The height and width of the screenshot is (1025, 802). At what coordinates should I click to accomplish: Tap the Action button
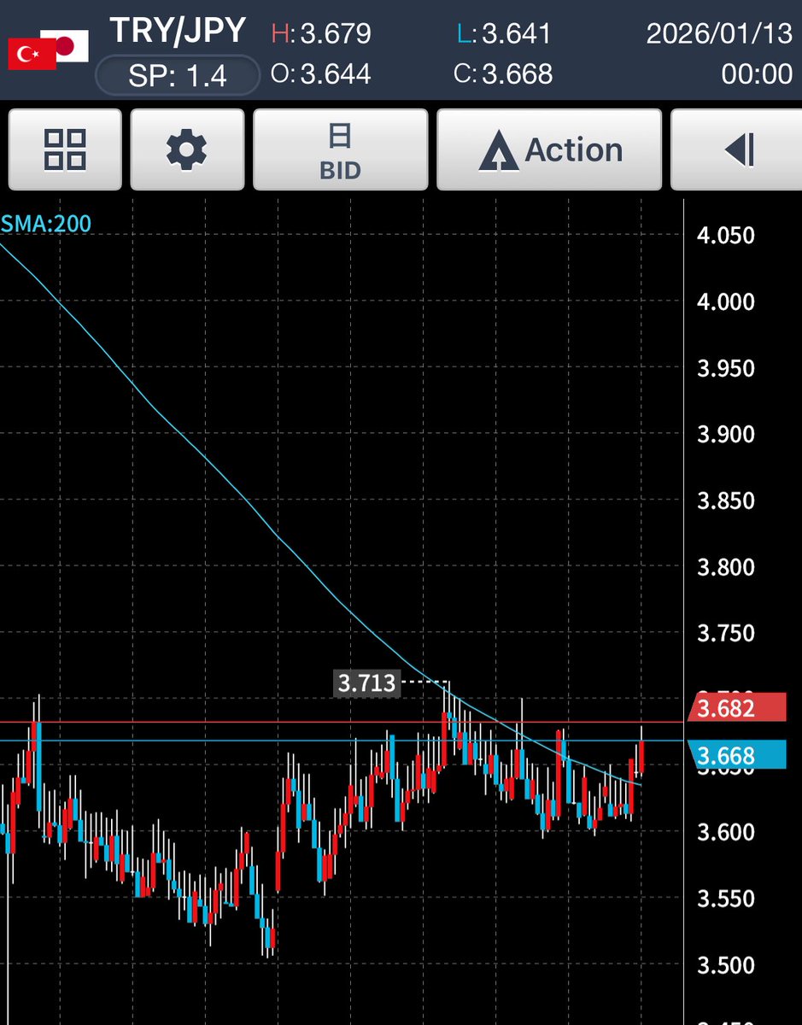point(549,149)
